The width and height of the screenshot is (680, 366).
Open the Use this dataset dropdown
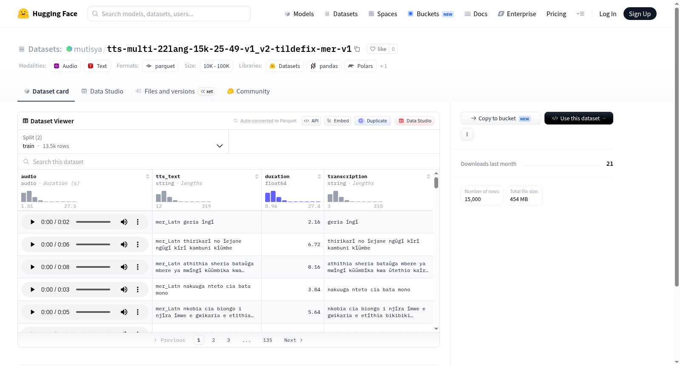point(578,118)
